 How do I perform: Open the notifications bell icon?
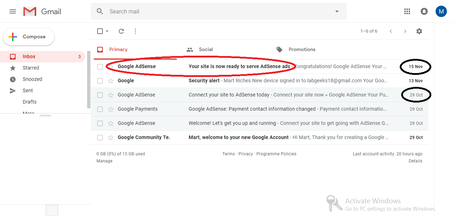(424, 11)
